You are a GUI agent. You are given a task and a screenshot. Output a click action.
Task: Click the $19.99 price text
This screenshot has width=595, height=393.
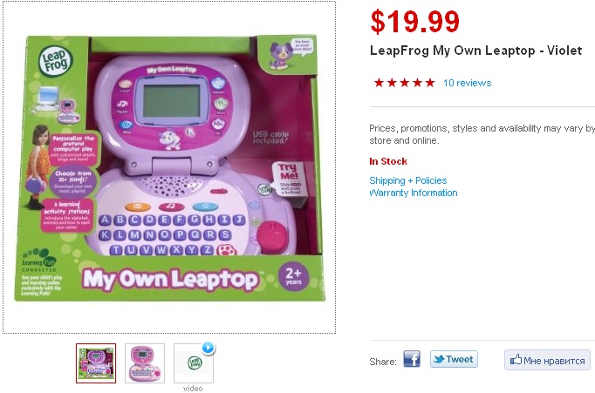[414, 22]
